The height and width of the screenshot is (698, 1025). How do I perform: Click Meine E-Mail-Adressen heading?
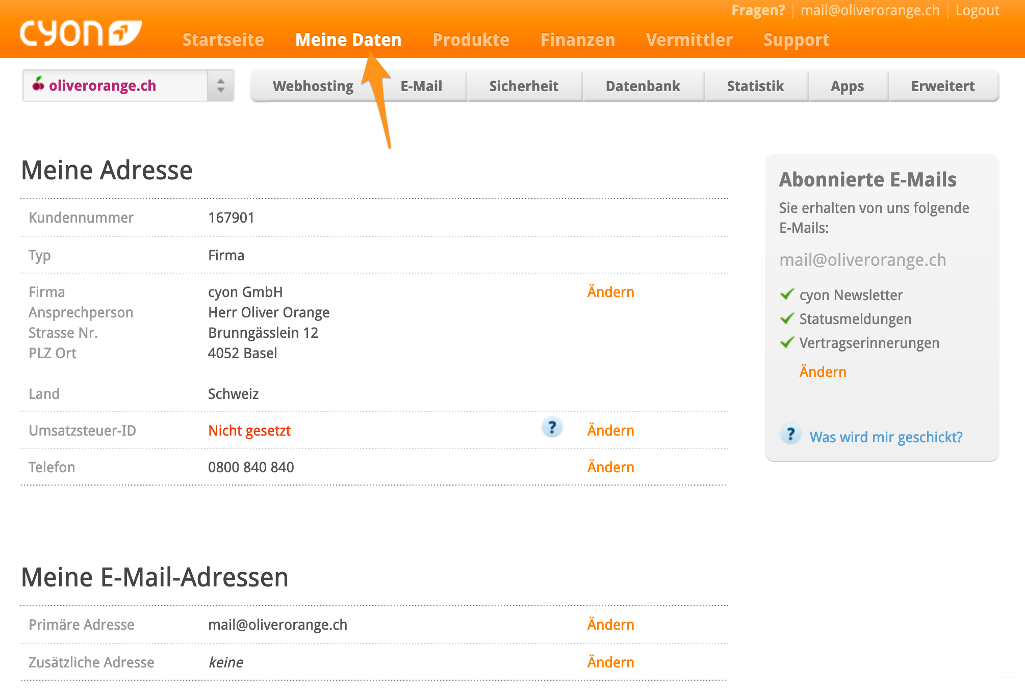point(155,577)
